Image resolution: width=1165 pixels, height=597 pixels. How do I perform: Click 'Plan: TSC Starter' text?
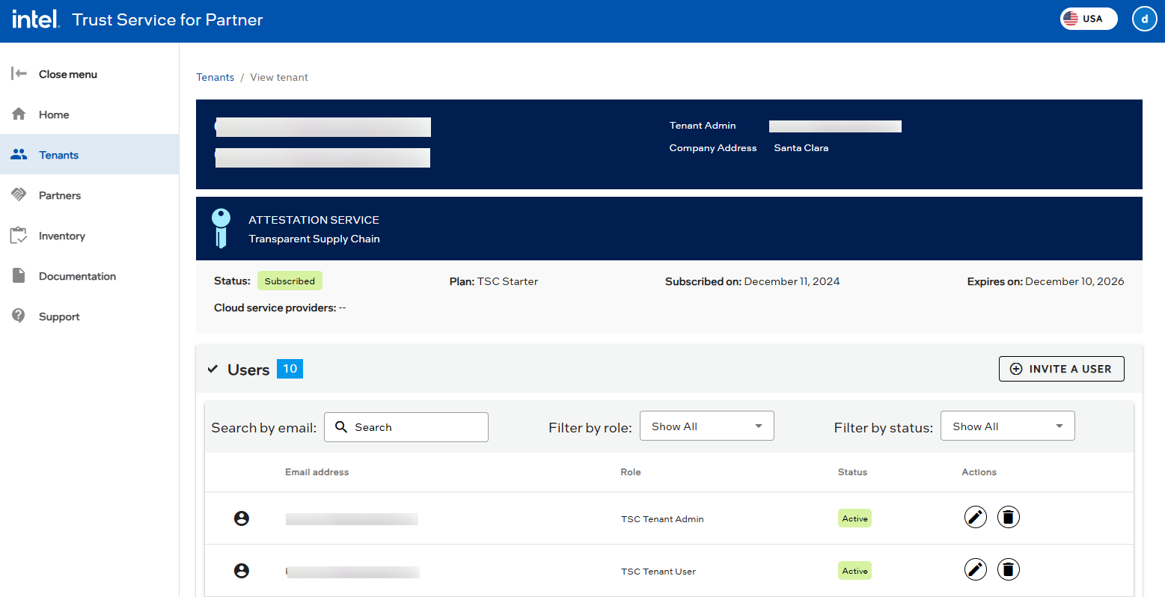pyautogui.click(x=494, y=281)
